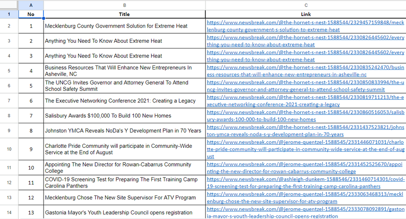The height and width of the screenshot is (219, 406).
Task: Click the cell containing number 12
Action: pyautogui.click(x=31, y=198)
